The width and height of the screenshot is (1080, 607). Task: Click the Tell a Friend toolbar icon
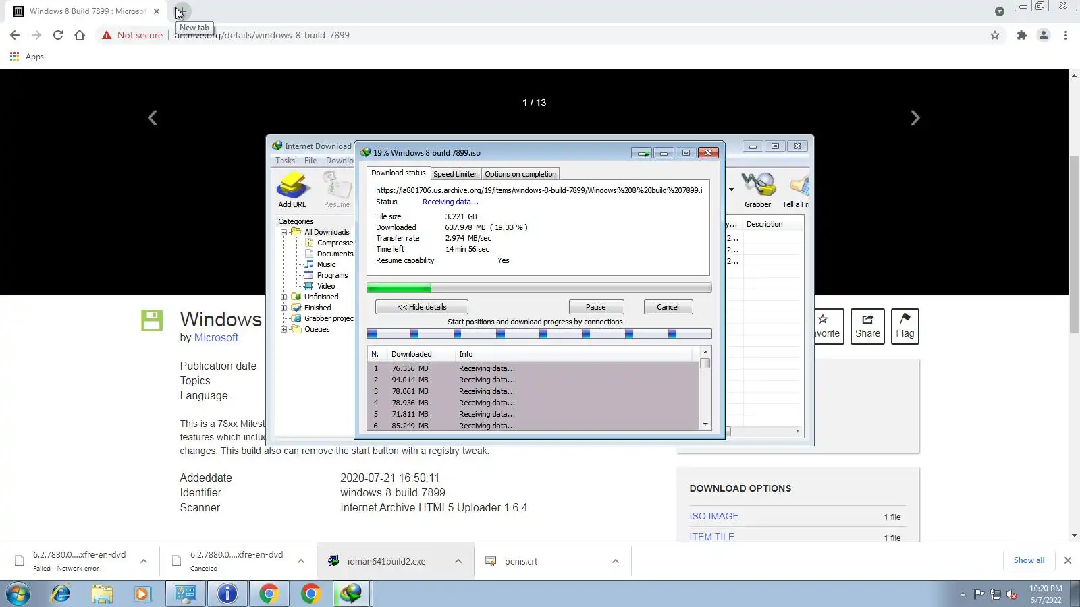796,190
